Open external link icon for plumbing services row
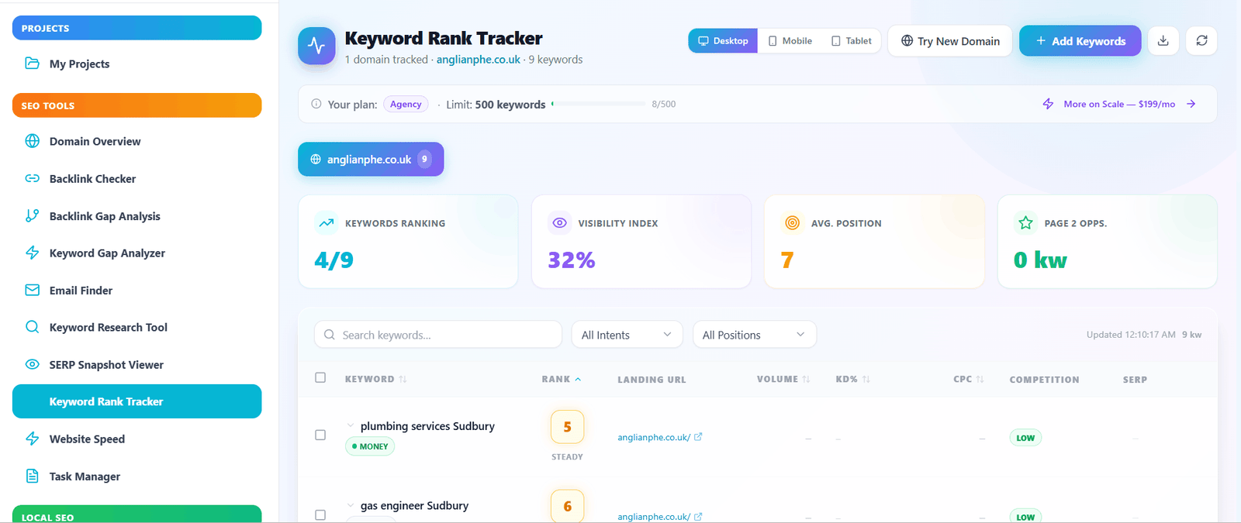The width and height of the screenshot is (1241, 523). point(698,437)
